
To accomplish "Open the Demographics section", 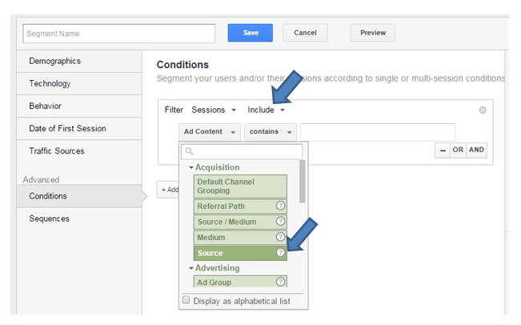I will 79,61.
